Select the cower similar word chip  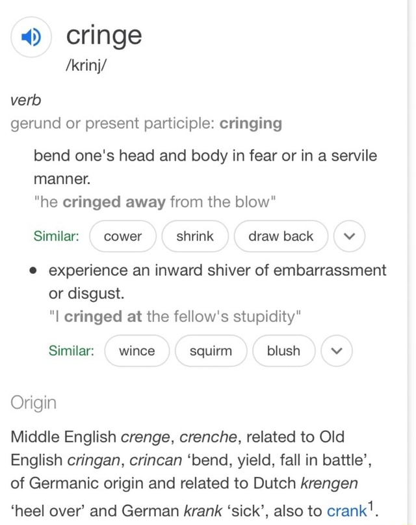[122, 236]
